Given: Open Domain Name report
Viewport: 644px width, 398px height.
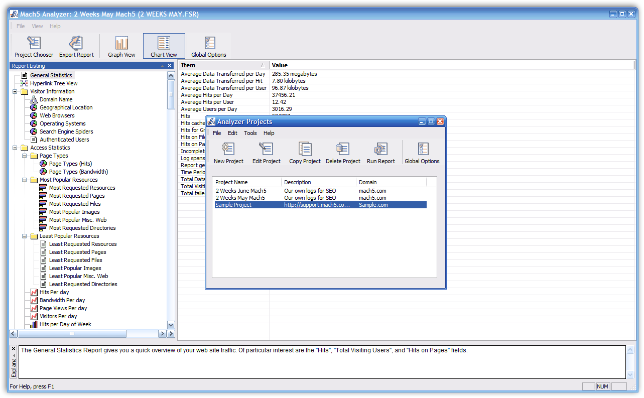Looking at the screenshot, I should (56, 99).
